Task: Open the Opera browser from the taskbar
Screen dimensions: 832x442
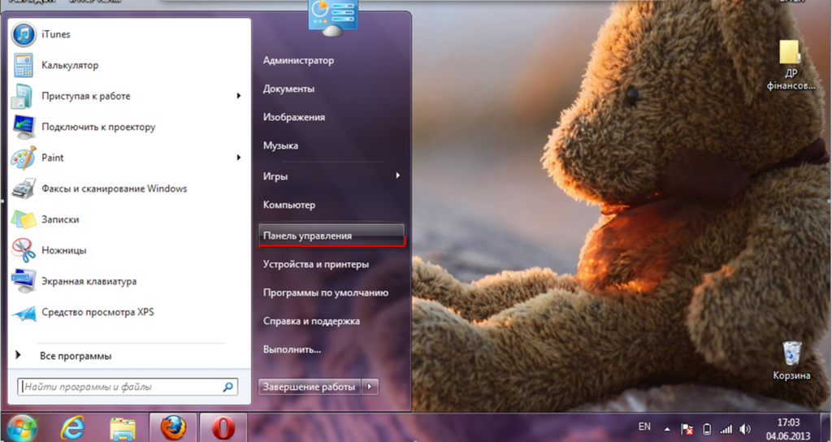Action: (x=223, y=427)
